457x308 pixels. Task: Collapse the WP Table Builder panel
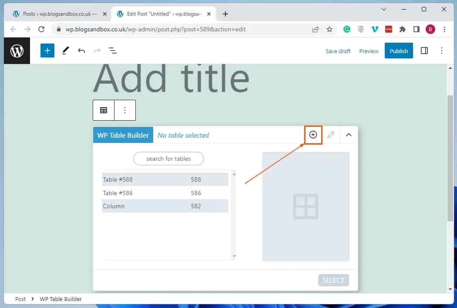349,135
